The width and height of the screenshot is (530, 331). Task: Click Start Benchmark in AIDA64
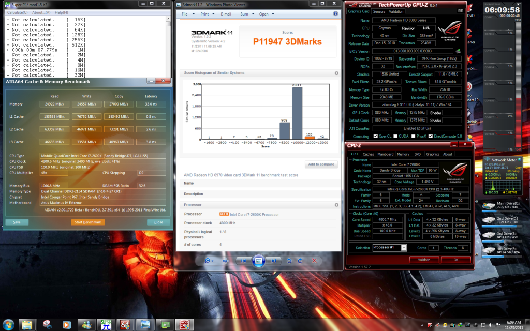coord(88,222)
